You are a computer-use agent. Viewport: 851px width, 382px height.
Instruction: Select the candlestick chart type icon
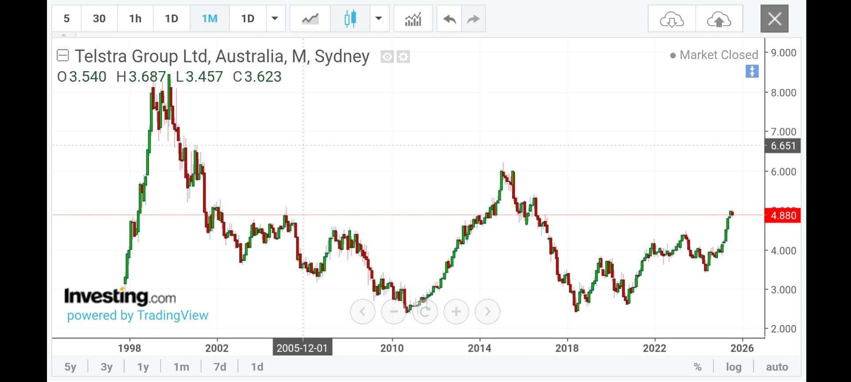coord(350,19)
